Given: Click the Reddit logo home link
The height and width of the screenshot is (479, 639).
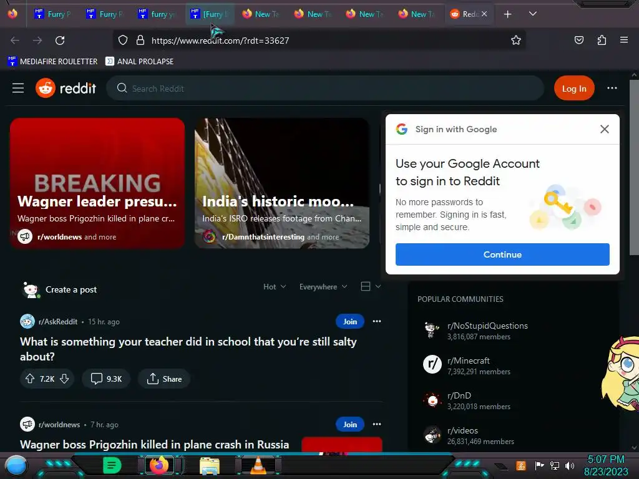Looking at the screenshot, I should coord(66,88).
